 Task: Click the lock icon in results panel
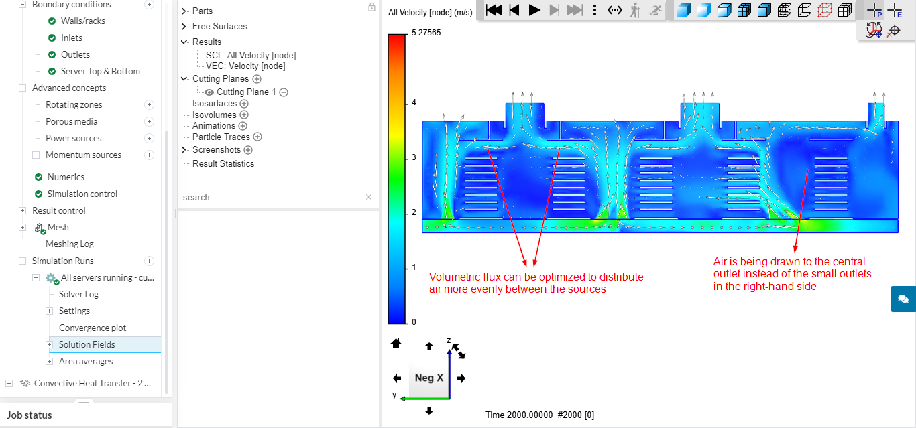pyautogui.click(x=371, y=7)
